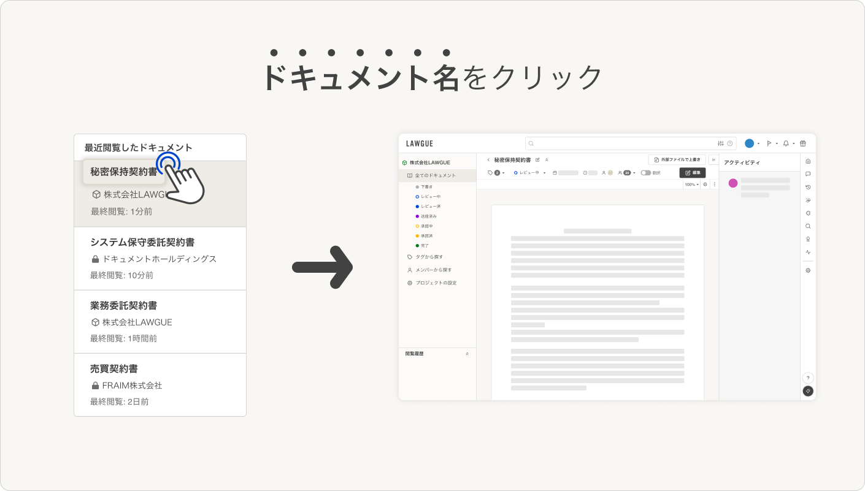The image size is (865, 491).
Task: Open 売買契約書 in the recent list
Action: [x=113, y=368]
